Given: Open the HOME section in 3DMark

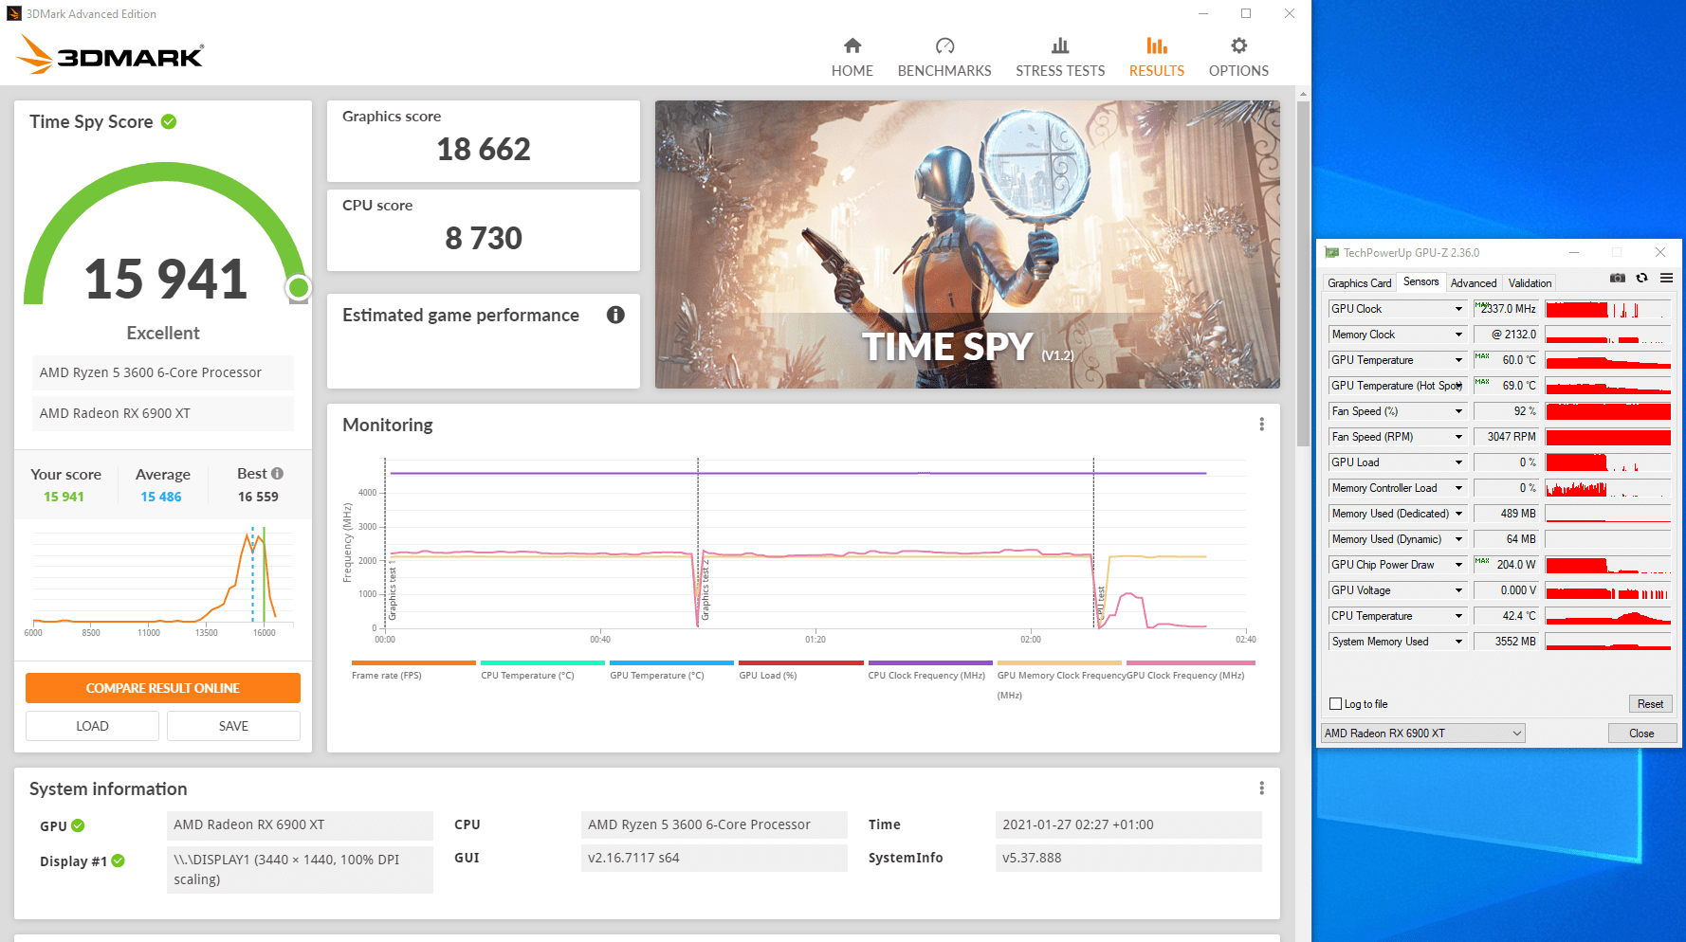Looking at the screenshot, I should (x=852, y=57).
